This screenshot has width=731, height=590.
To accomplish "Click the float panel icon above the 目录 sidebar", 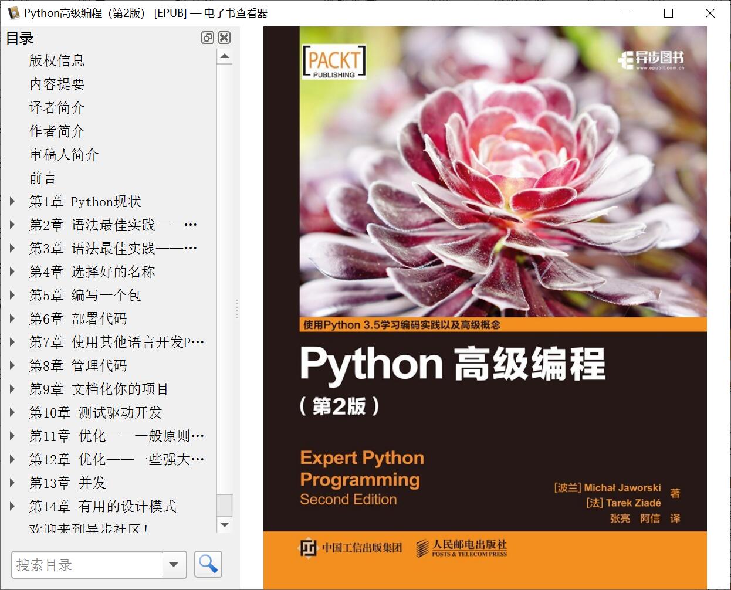I will click(207, 38).
